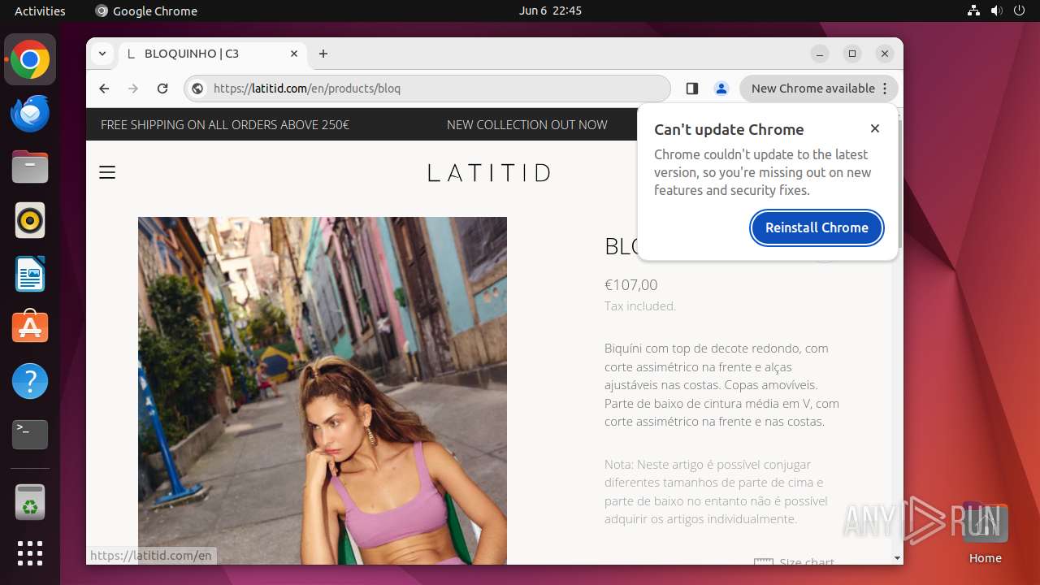The image size is (1040, 585).
Task: Click the €107,00 price text
Action: click(631, 284)
